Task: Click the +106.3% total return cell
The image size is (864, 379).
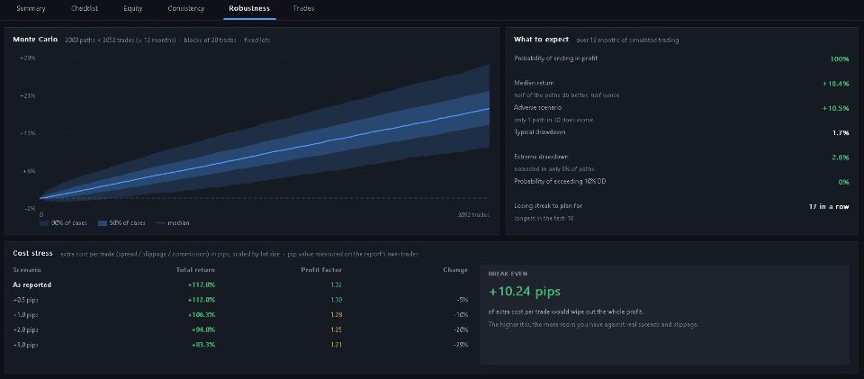Action: pyautogui.click(x=202, y=314)
